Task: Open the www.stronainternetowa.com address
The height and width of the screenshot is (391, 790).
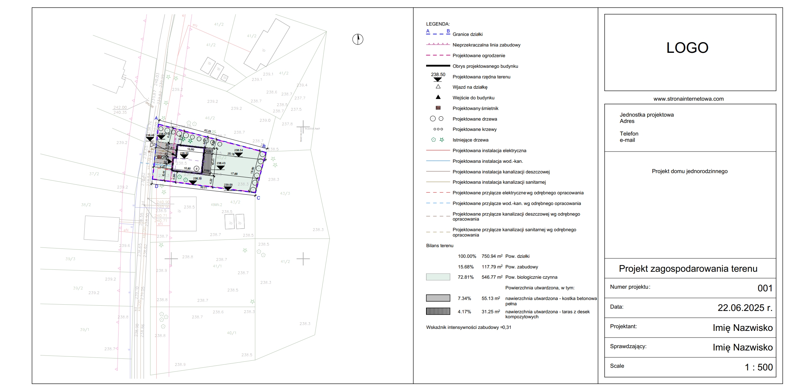Action: click(x=688, y=99)
